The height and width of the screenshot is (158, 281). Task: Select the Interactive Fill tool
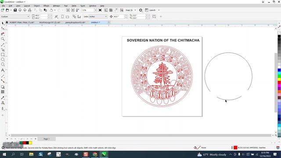click(x=3, y=103)
